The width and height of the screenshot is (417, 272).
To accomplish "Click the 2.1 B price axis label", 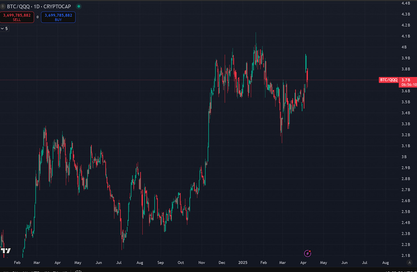I will pos(406,255).
